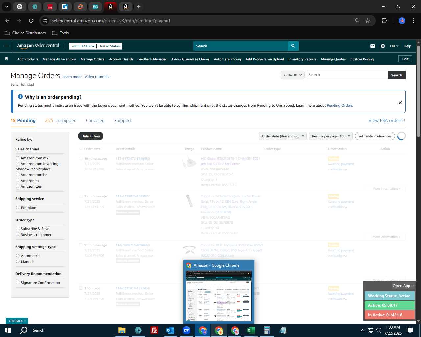
Task: Open Account Health menu item
Action: (121, 59)
